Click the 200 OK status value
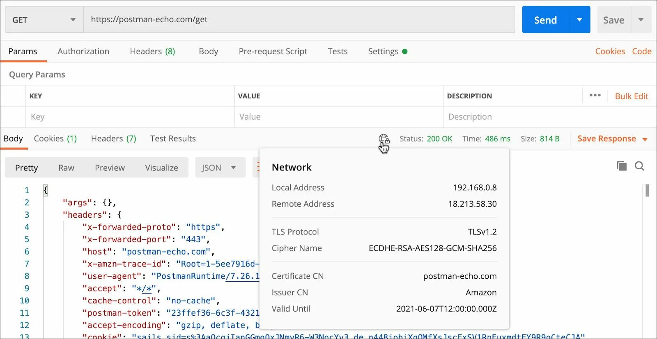 click(439, 139)
